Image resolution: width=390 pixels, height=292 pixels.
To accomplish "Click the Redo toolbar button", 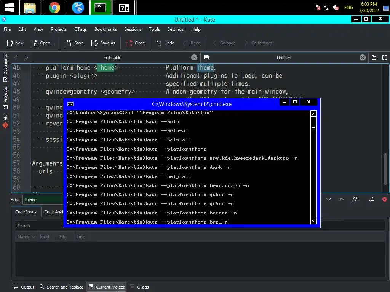I will click(x=192, y=43).
